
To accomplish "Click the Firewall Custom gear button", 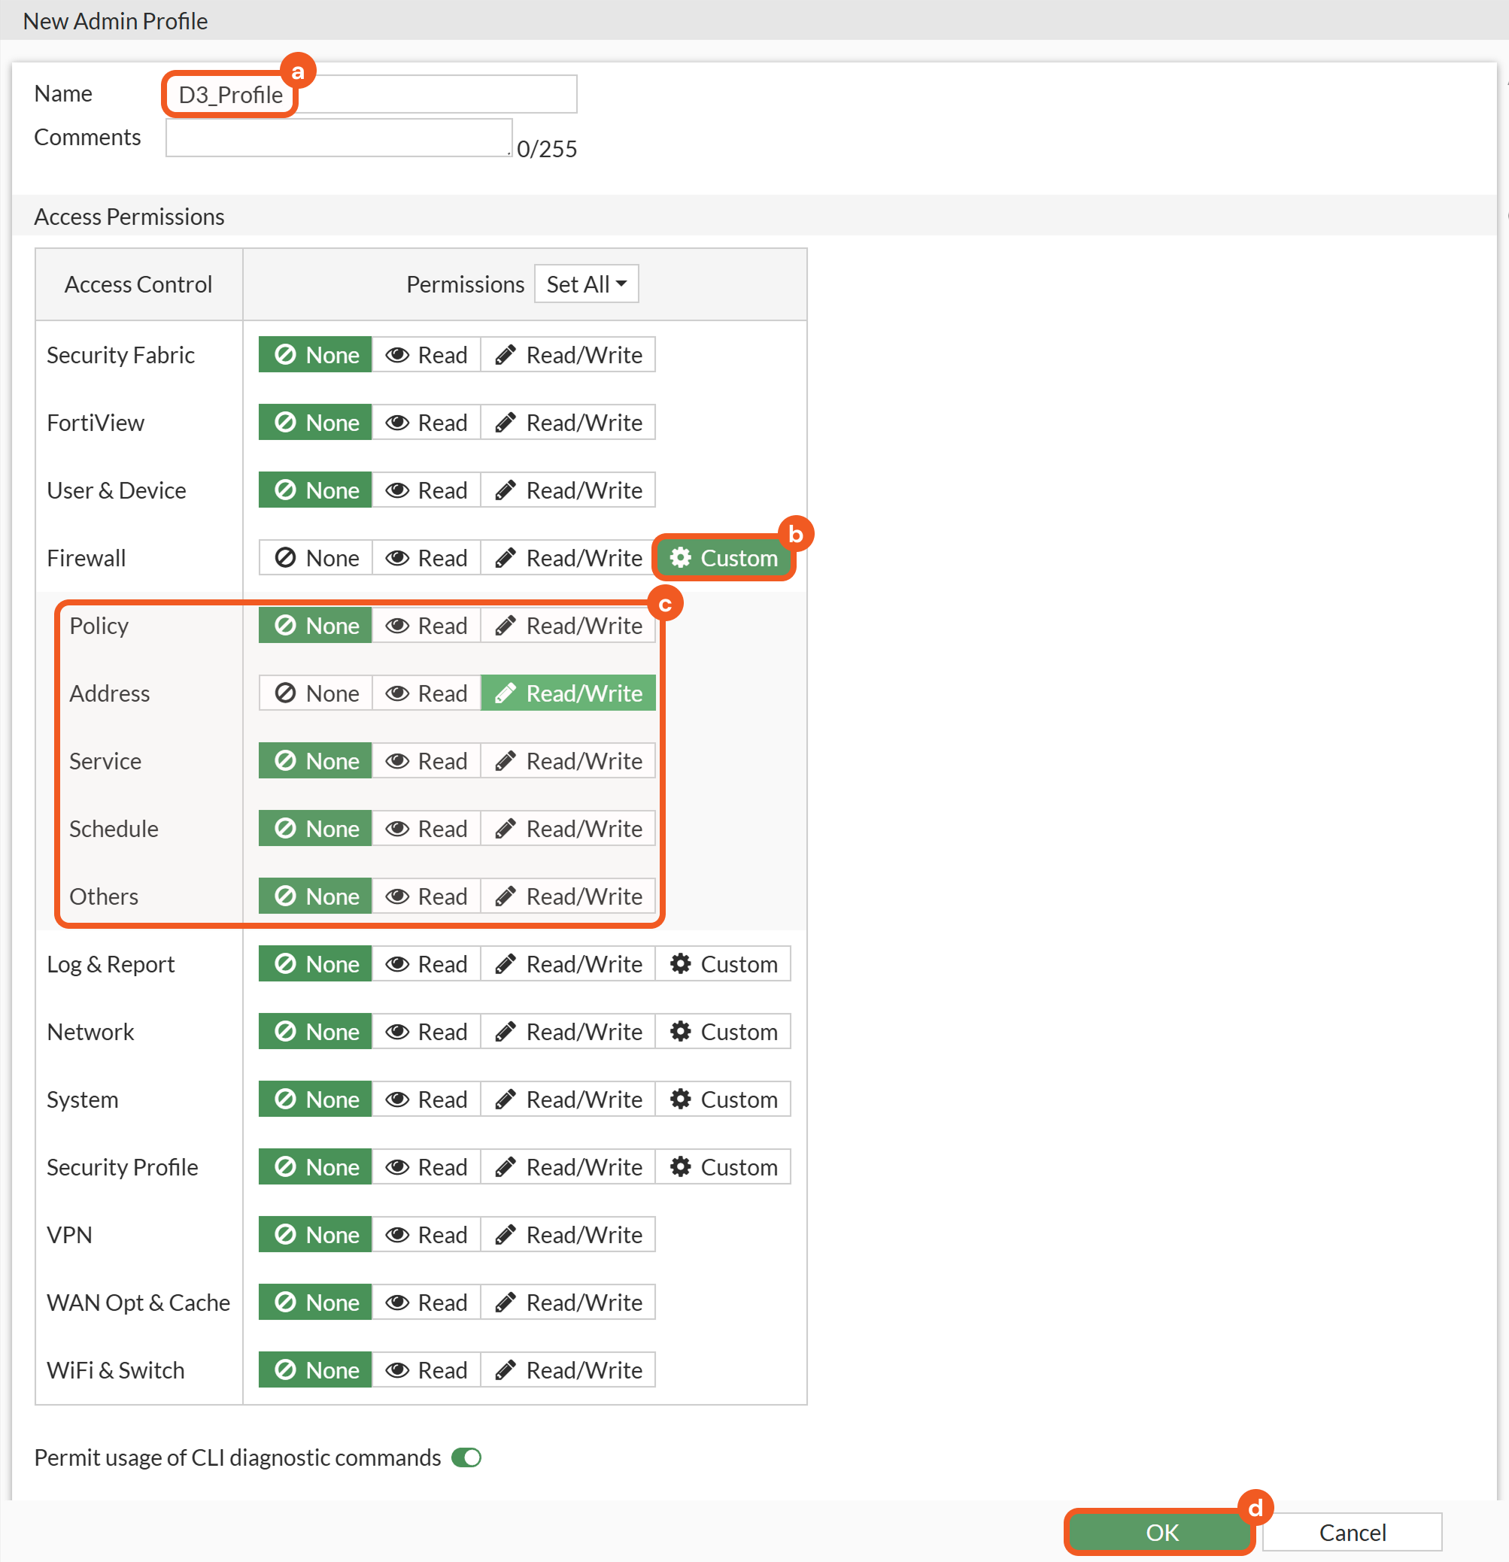I will (723, 558).
